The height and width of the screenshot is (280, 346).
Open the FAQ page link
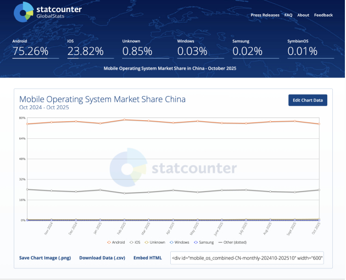tap(288, 15)
